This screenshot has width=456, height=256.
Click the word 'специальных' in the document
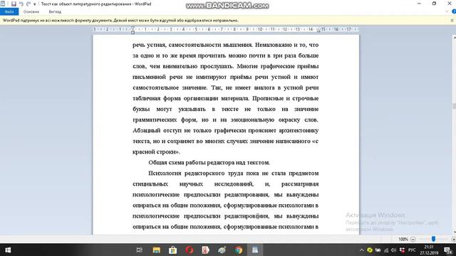pos(150,184)
